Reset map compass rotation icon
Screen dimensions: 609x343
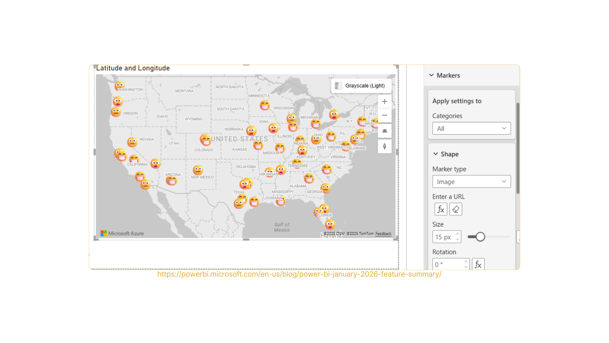[x=384, y=146]
